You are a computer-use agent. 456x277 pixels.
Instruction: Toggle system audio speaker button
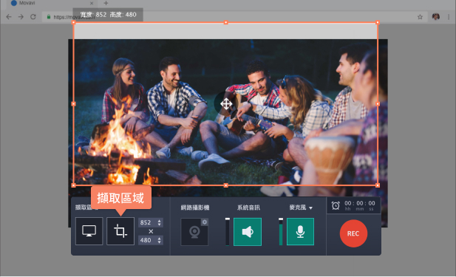coord(248,232)
